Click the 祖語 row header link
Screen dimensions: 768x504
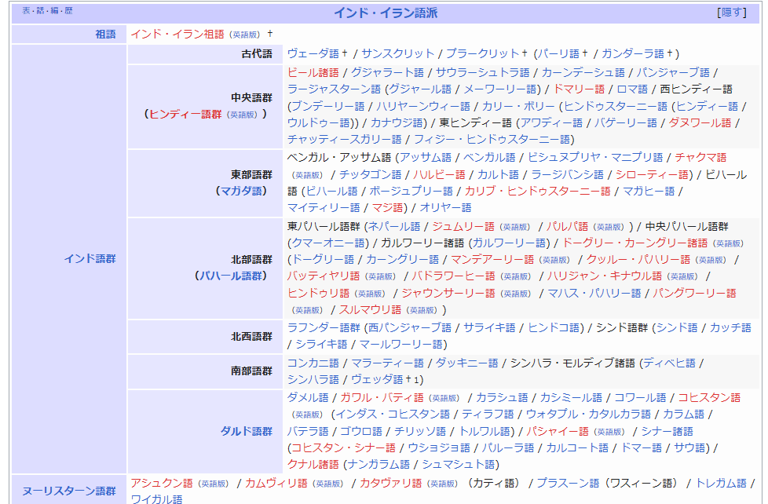click(104, 34)
